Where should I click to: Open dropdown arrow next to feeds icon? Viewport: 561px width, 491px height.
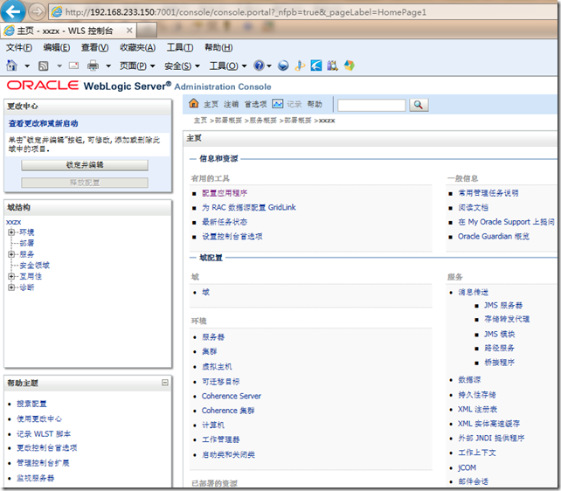pos(59,66)
